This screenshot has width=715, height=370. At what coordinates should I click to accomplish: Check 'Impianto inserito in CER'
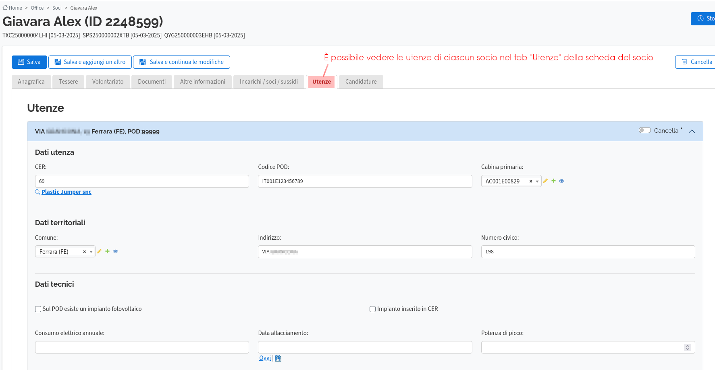[372, 309]
